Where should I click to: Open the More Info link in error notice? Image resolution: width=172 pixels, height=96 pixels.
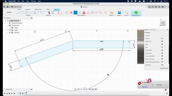(145, 87)
